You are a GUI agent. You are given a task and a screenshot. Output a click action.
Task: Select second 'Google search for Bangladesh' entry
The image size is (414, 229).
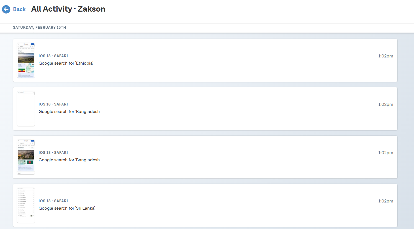(70, 160)
